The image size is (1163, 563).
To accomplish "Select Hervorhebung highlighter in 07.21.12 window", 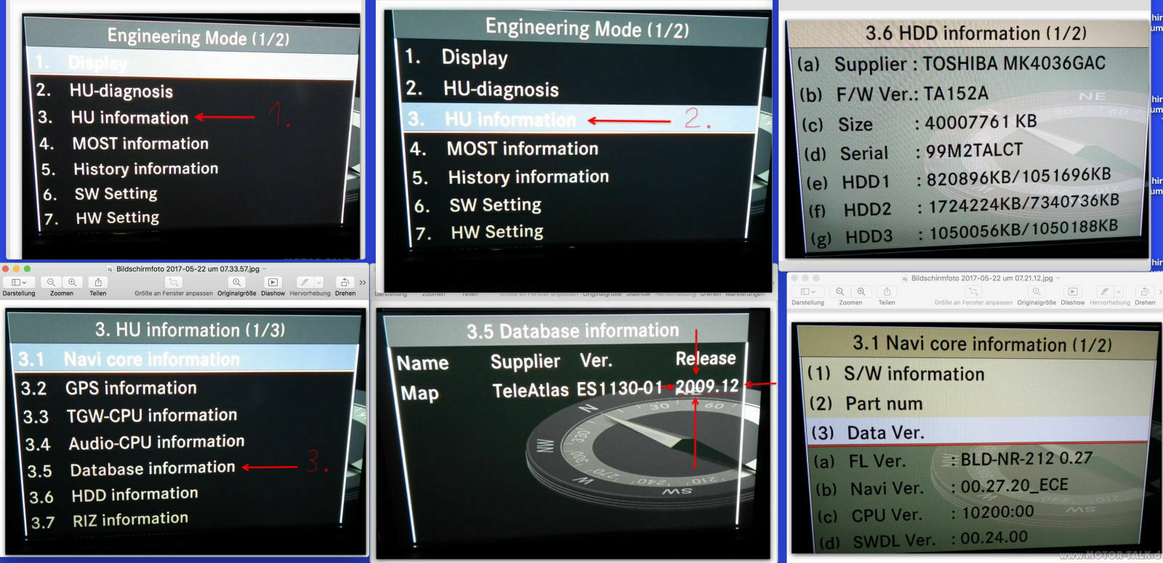I will (x=1105, y=291).
